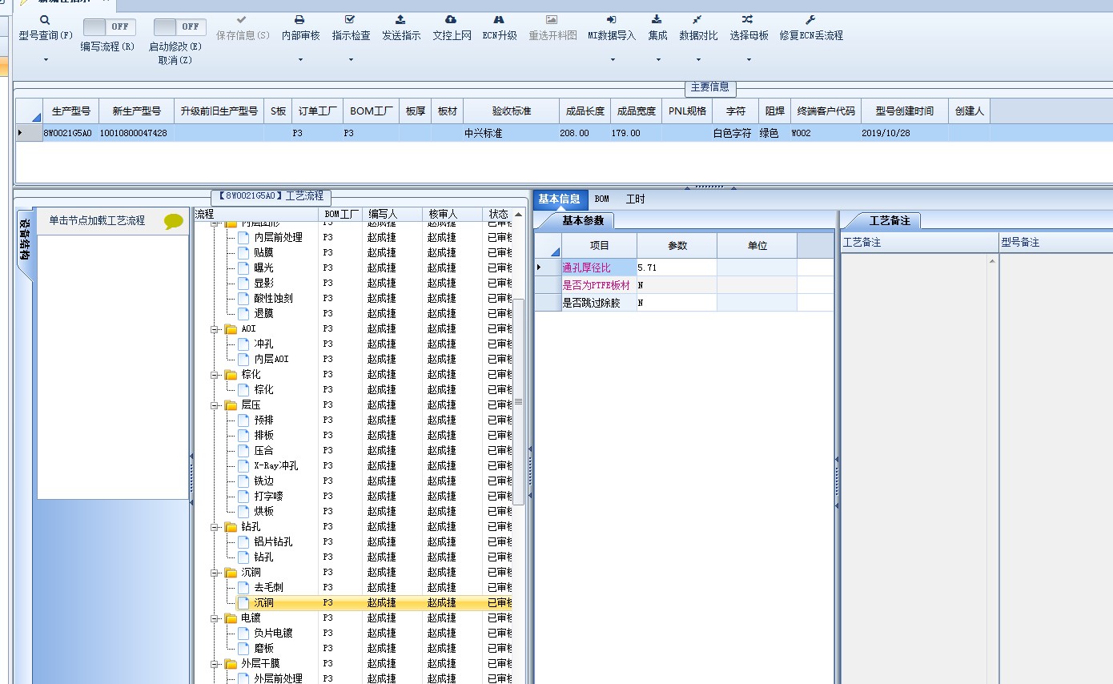The image size is (1113, 684).
Task: Click the document icon of 贴膜 step
Action: (243, 252)
